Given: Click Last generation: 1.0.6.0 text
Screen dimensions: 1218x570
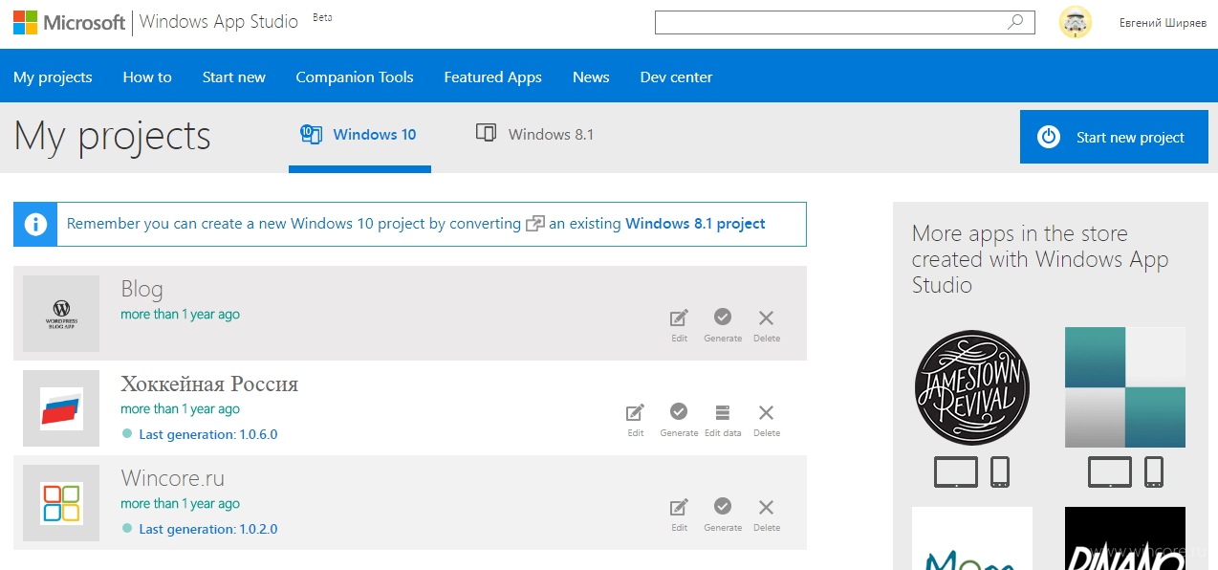Looking at the screenshot, I should point(208,434).
